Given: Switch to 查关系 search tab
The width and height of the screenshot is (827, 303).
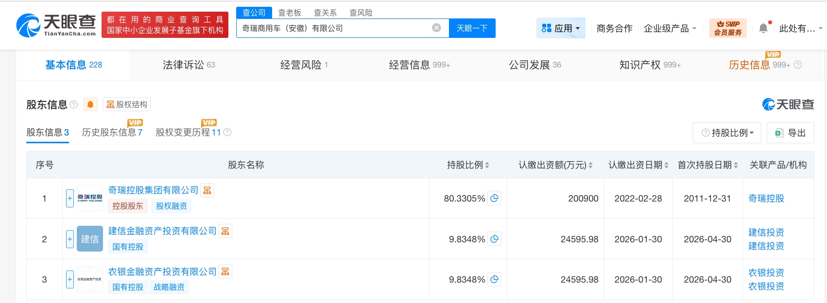Looking at the screenshot, I should click(325, 13).
